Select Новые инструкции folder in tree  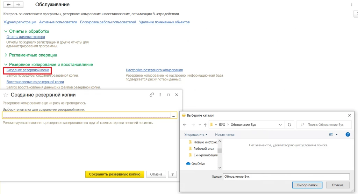point(203,142)
